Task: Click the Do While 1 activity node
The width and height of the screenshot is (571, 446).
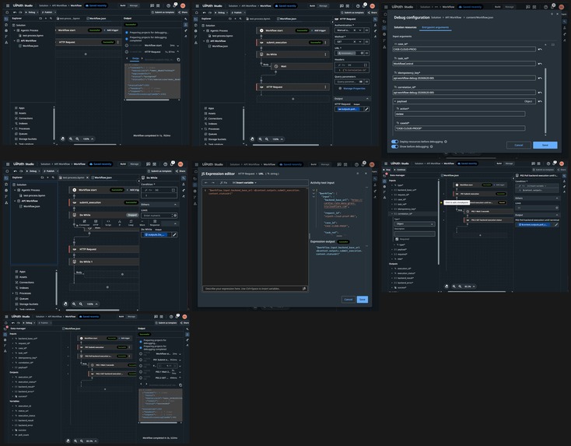Action: coord(104,262)
